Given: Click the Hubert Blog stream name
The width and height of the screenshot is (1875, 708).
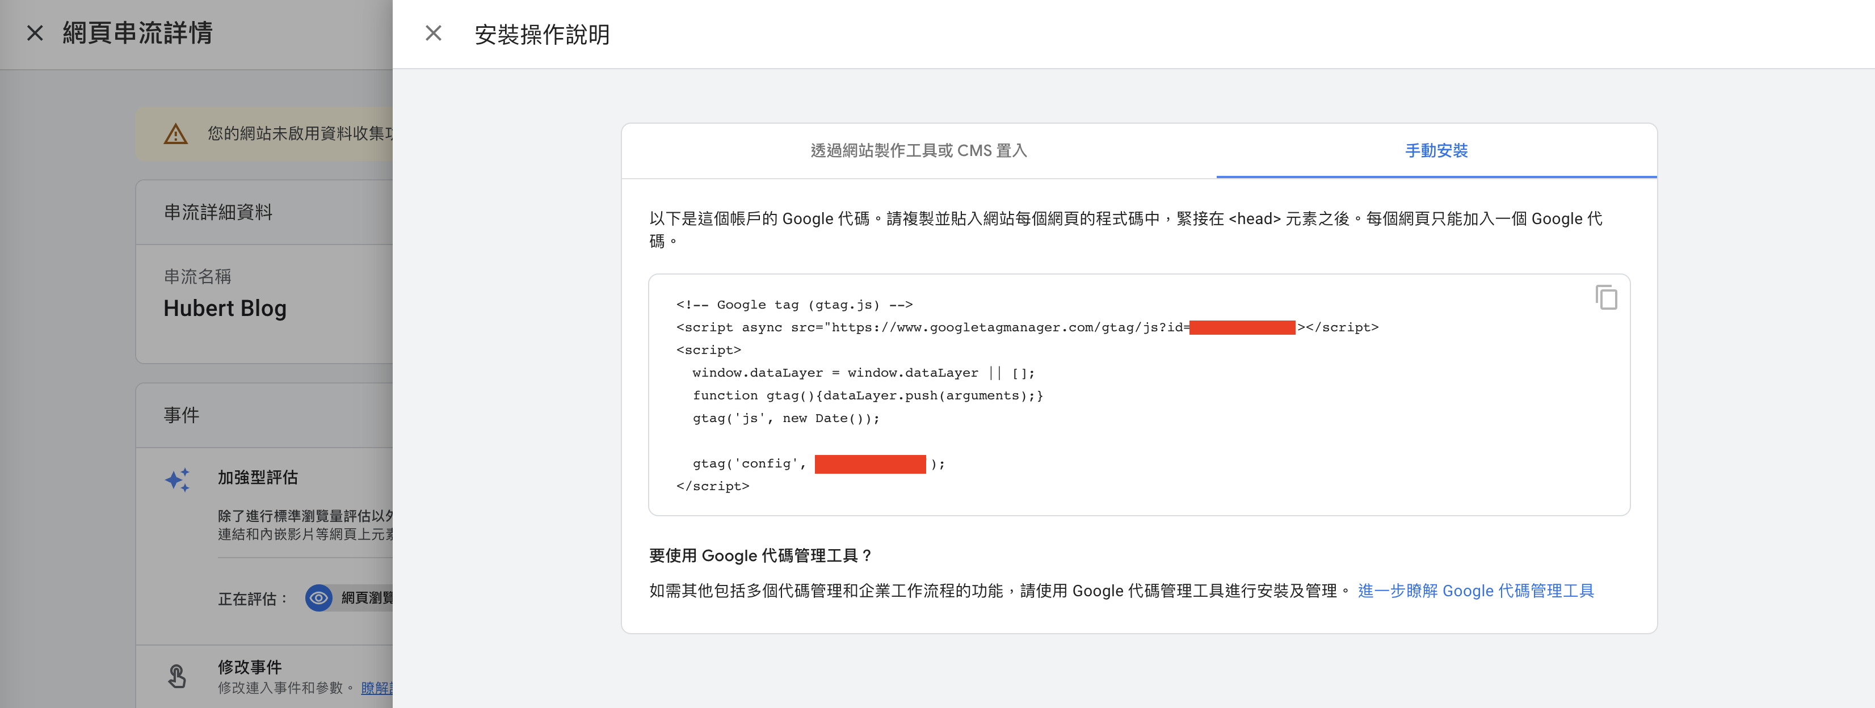Looking at the screenshot, I should point(225,309).
